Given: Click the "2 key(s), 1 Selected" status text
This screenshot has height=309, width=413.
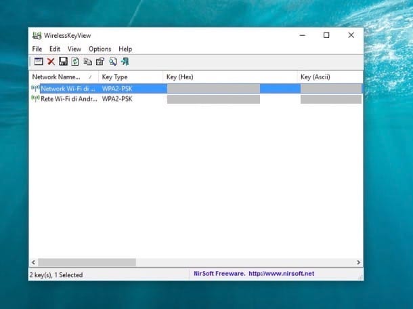Looking at the screenshot, I should click(56, 275).
